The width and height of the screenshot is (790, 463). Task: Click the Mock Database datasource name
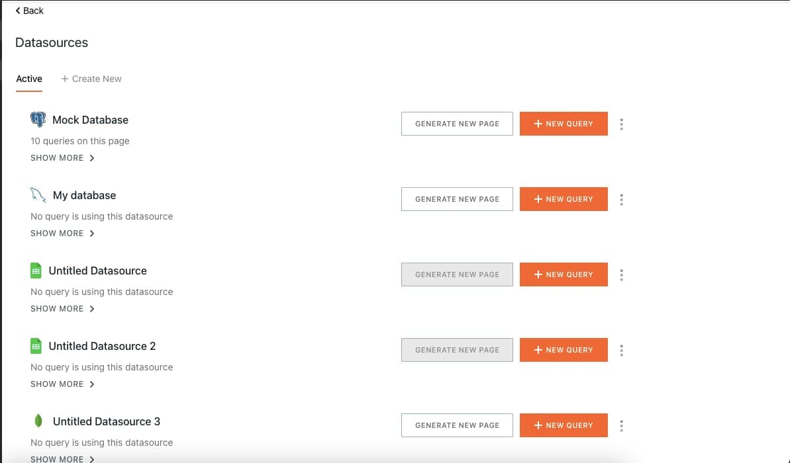90,120
